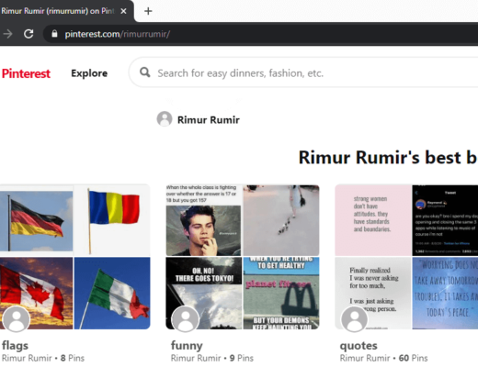This screenshot has height=367, width=478.
Task: Open the funny board title
Action: click(x=187, y=346)
